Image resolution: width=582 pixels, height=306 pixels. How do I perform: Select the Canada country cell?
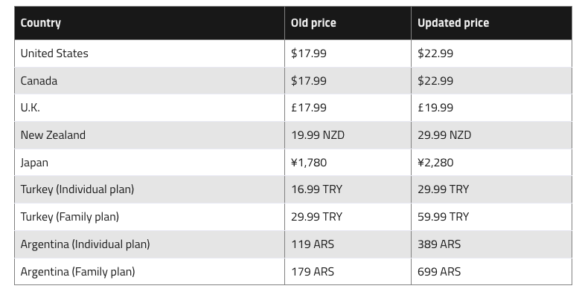click(x=150, y=81)
